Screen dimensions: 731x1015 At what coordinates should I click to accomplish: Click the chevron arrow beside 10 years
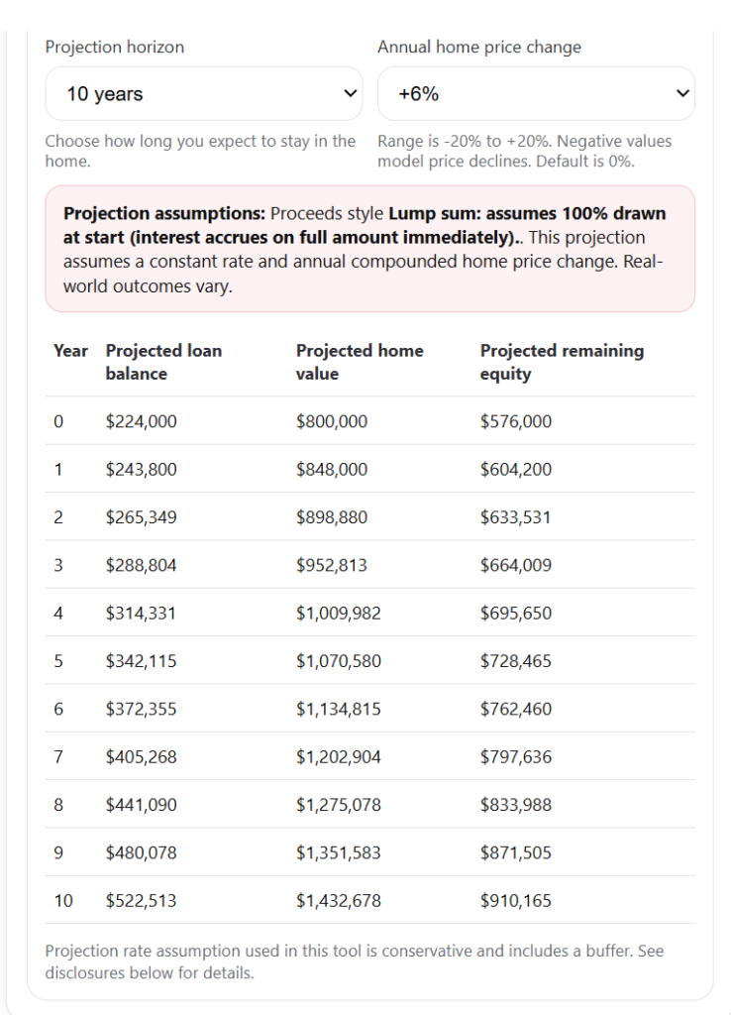[349, 94]
